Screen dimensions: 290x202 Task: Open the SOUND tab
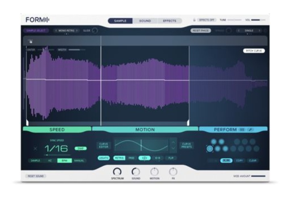[x=145, y=21]
